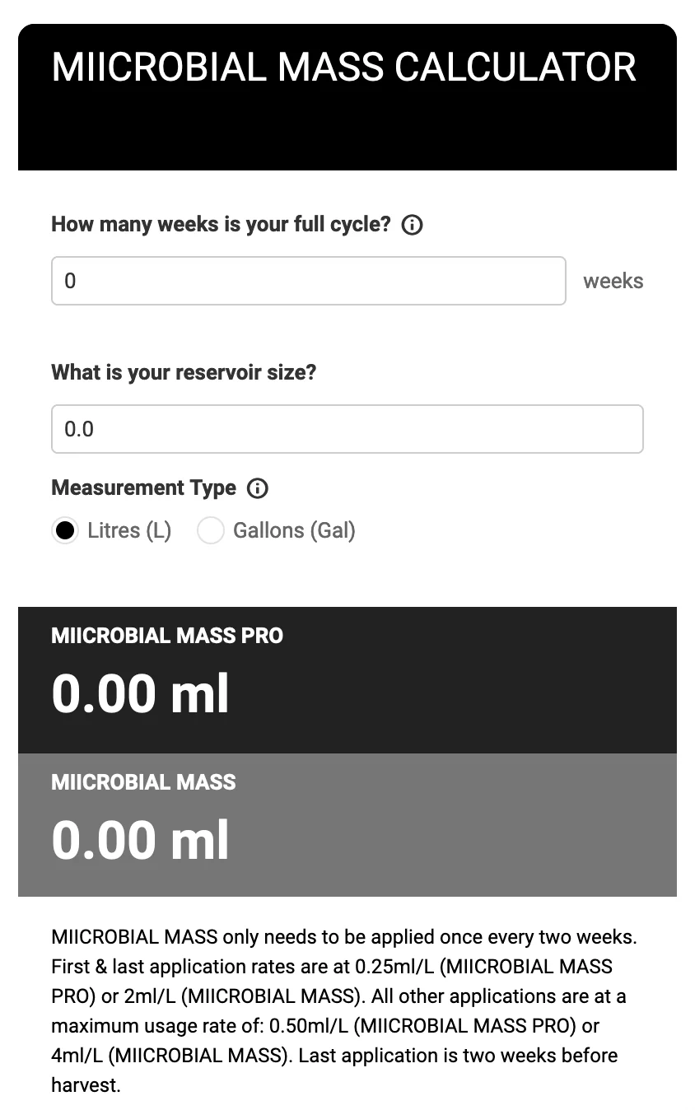Focus the full cycle weeks input field

click(308, 281)
